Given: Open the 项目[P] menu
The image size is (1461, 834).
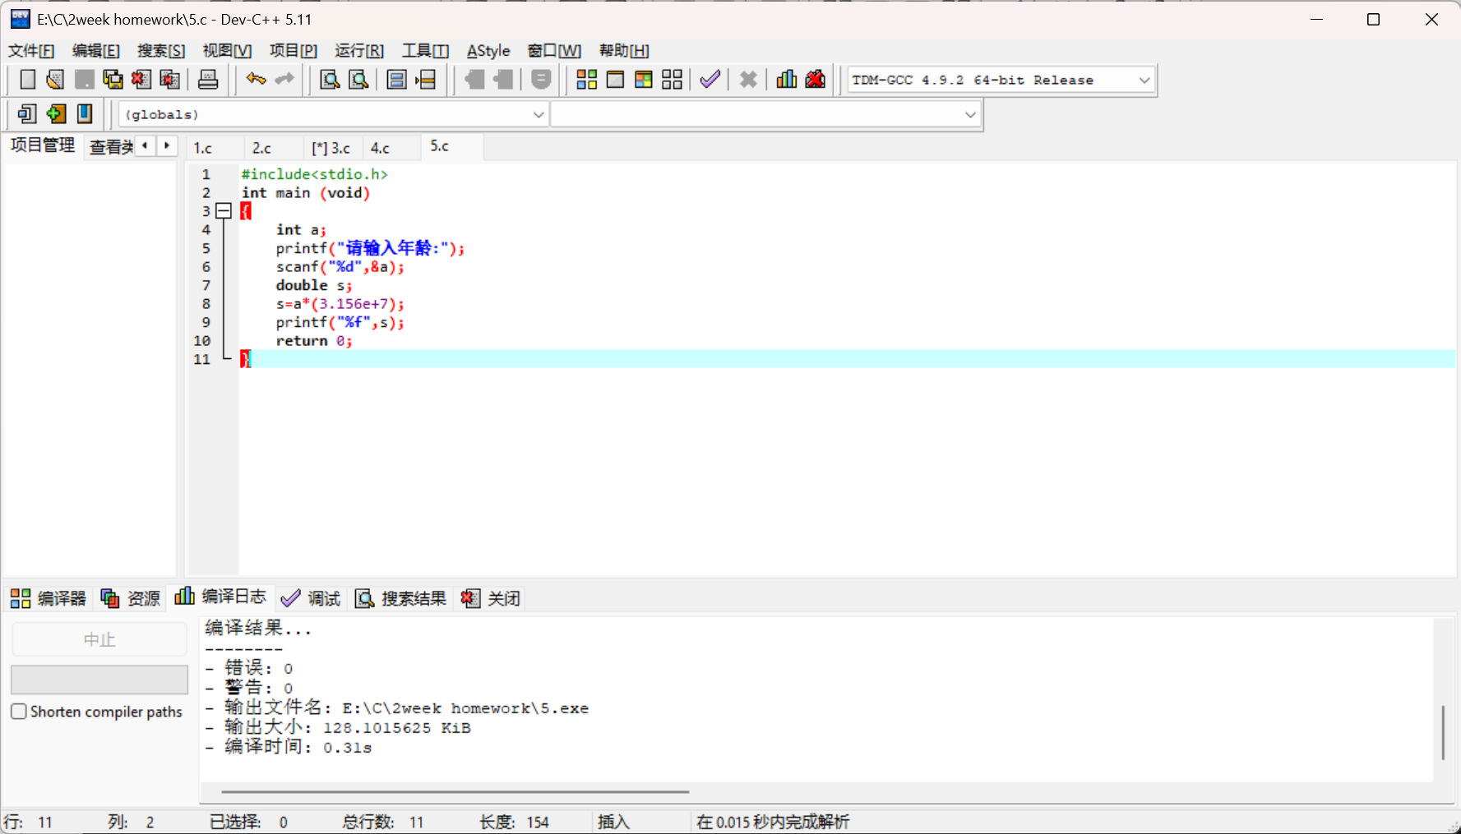Looking at the screenshot, I should point(294,51).
